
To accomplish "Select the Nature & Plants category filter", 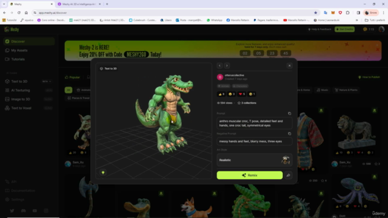I will pos(346,90).
